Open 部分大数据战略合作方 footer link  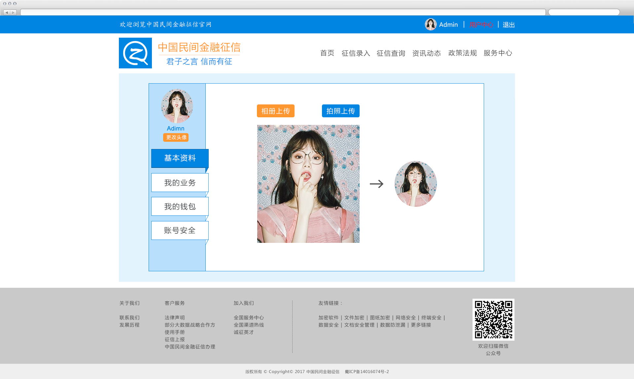point(190,325)
